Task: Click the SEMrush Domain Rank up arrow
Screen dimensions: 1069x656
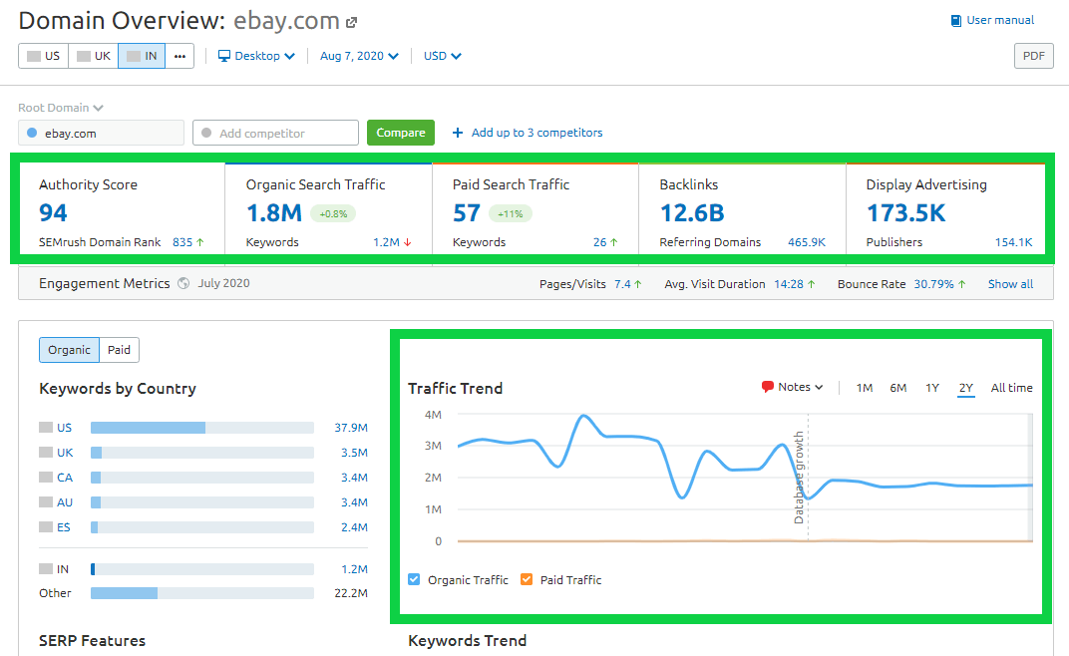Action: [200, 242]
